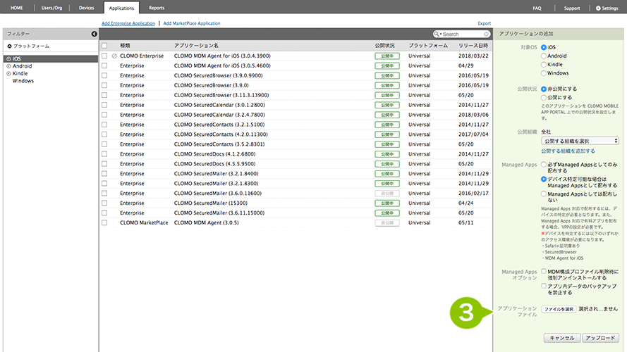Switch to the Users/Org tab
The height and width of the screenshot is (352, 627).
coord(51,8)
